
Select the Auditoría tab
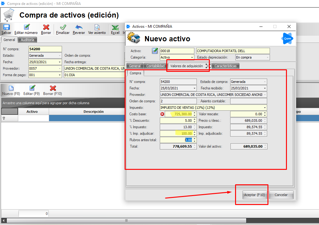(27, 40)
